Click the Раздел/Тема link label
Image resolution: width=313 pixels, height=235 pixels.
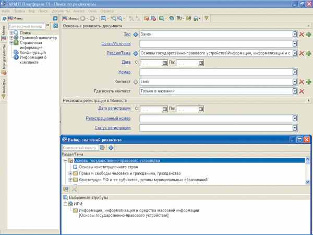118,53
